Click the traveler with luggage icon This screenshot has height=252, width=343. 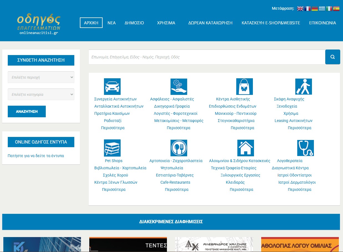(303, 87)
